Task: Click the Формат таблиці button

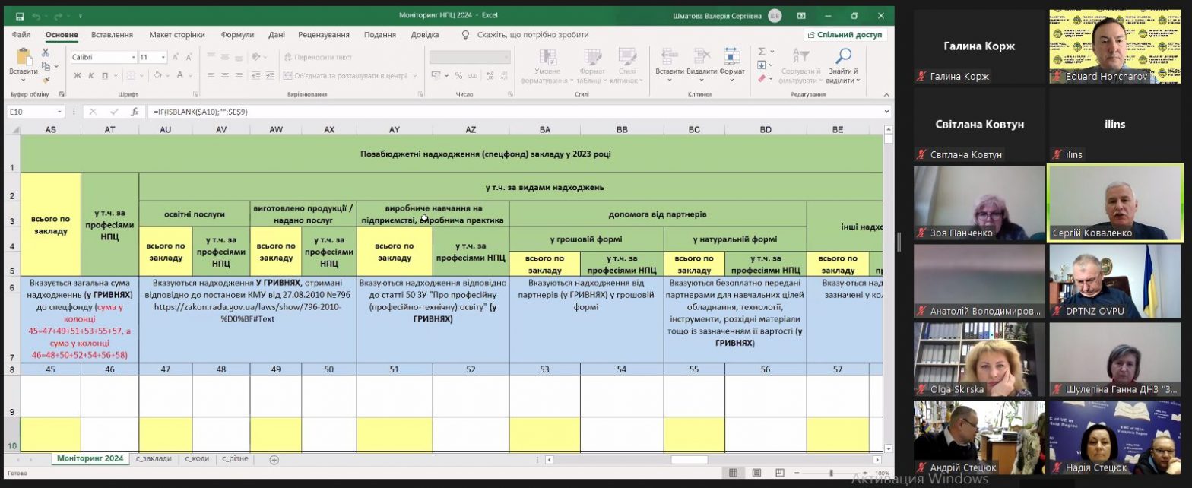Action: tap(591, 65)
